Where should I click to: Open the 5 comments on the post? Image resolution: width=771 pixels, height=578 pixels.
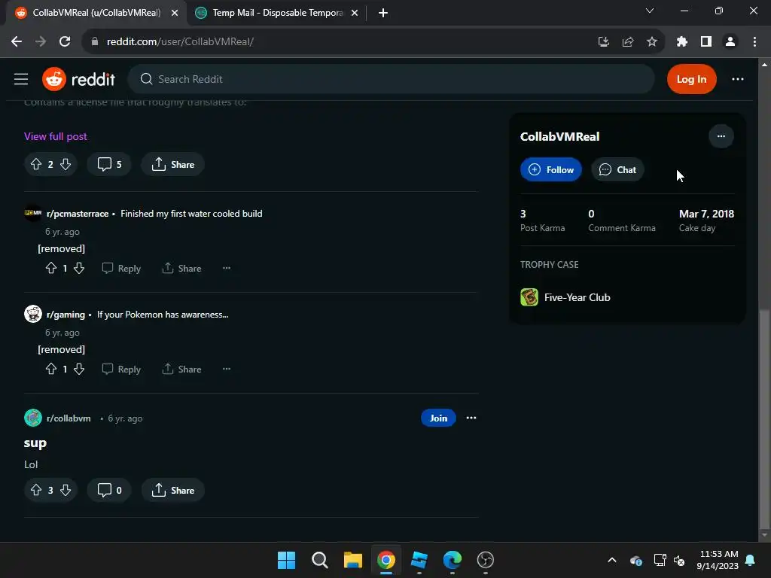[109, 164]
